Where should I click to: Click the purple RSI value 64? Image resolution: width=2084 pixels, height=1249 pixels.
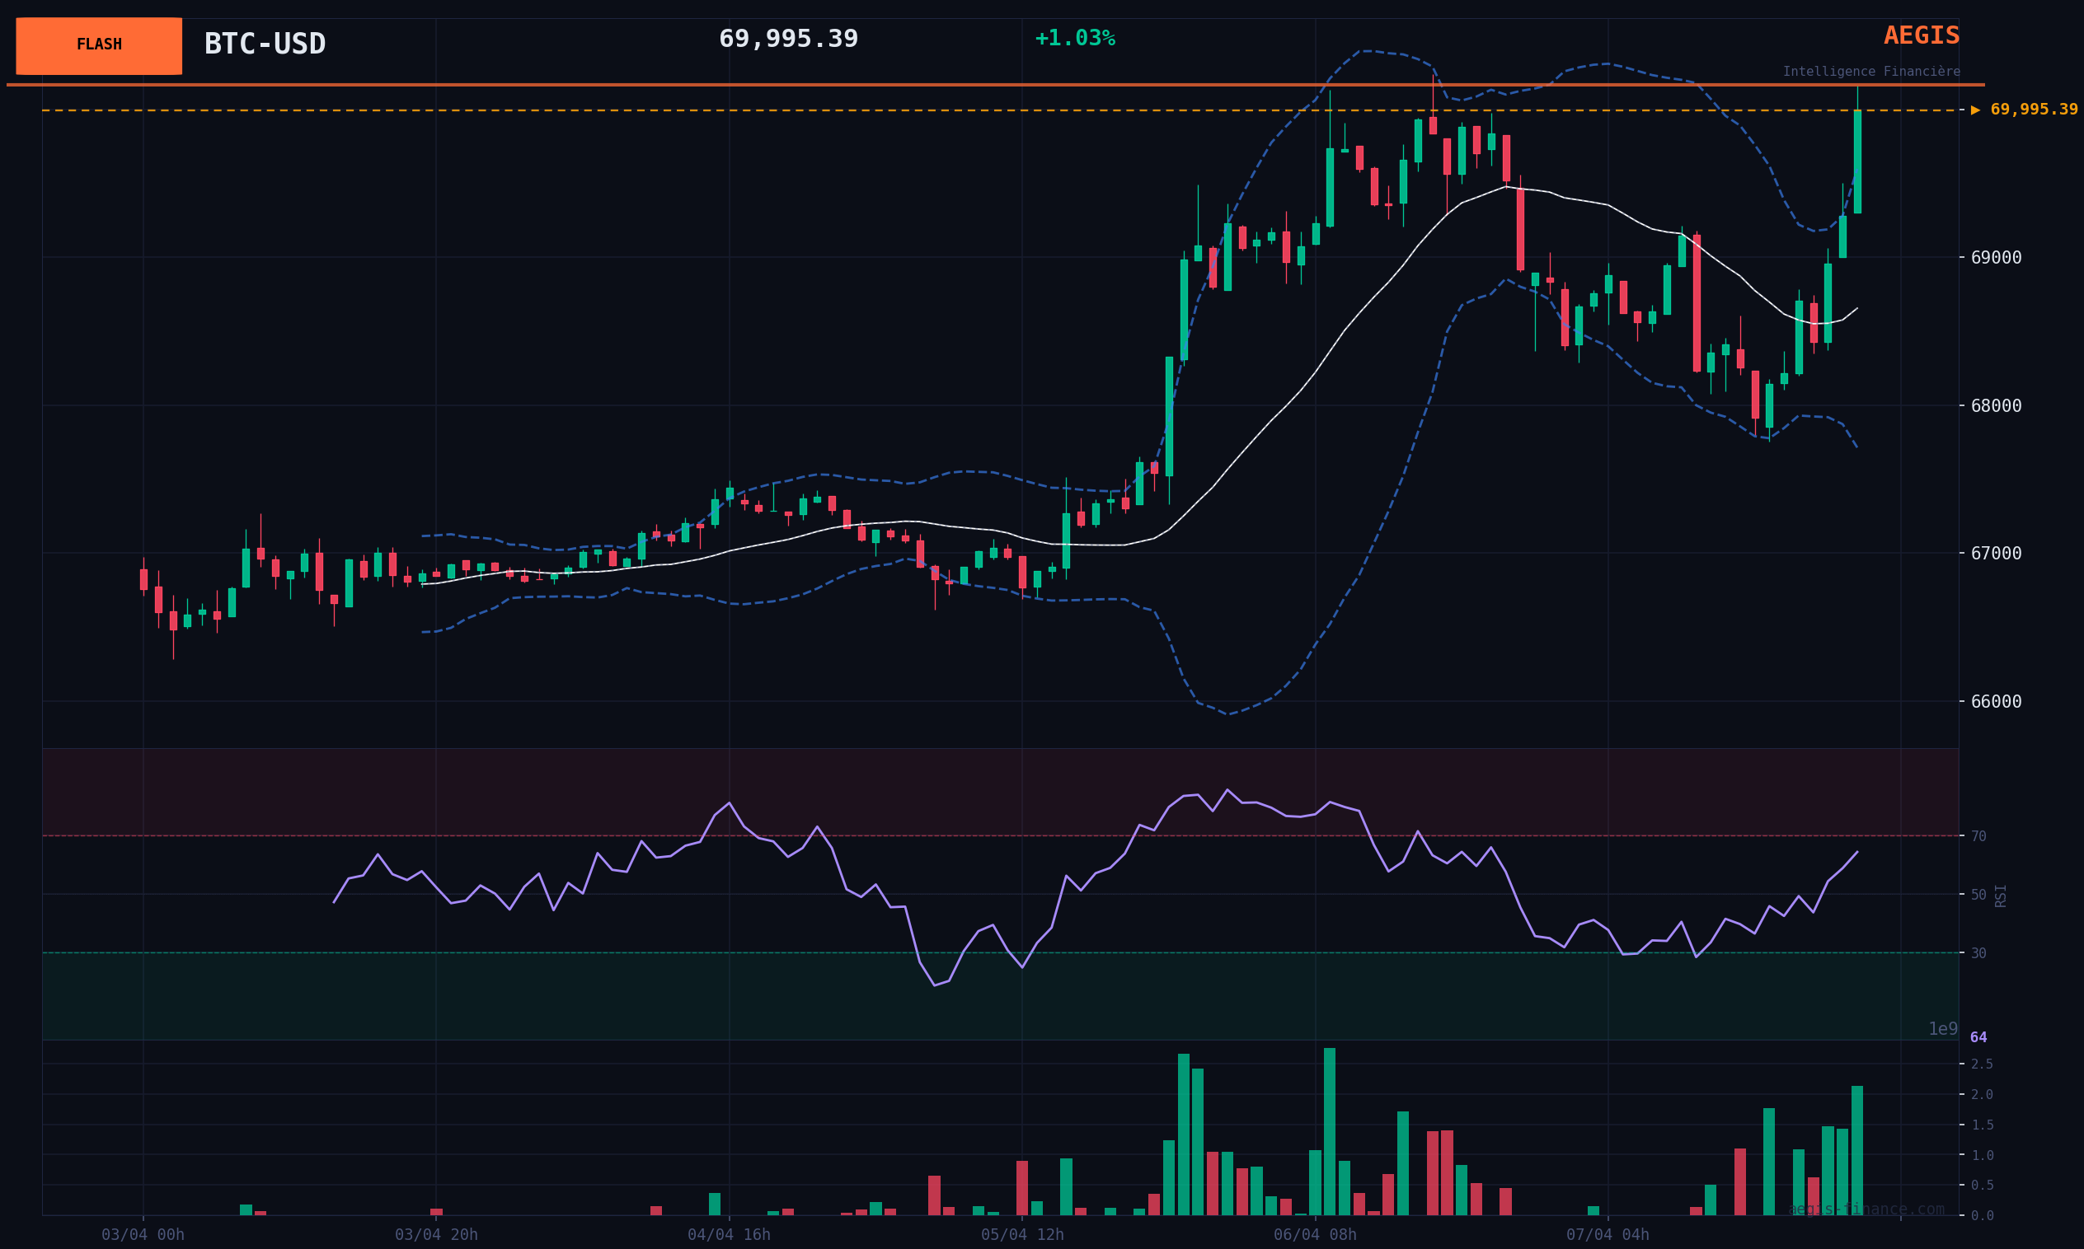(1978, 1038)
